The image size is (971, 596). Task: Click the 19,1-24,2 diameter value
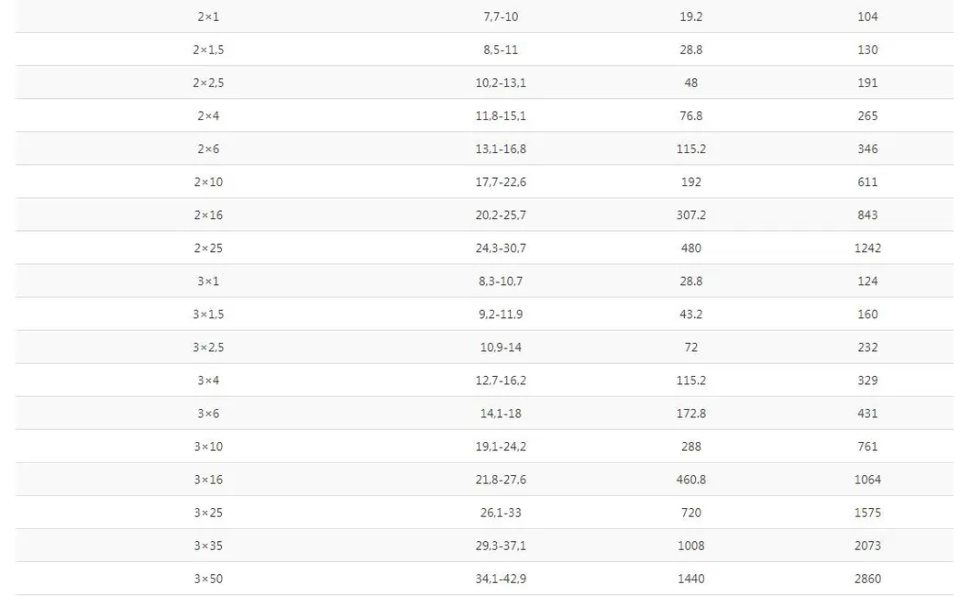pos(501,447)
